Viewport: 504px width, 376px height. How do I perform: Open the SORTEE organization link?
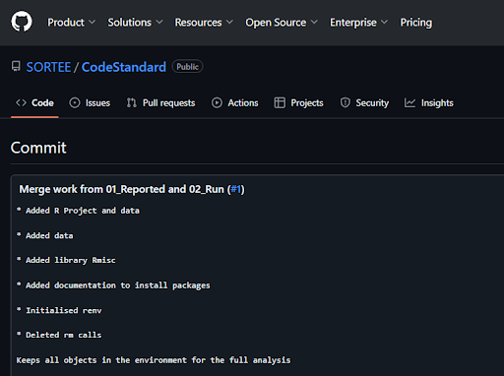(48, 67)
